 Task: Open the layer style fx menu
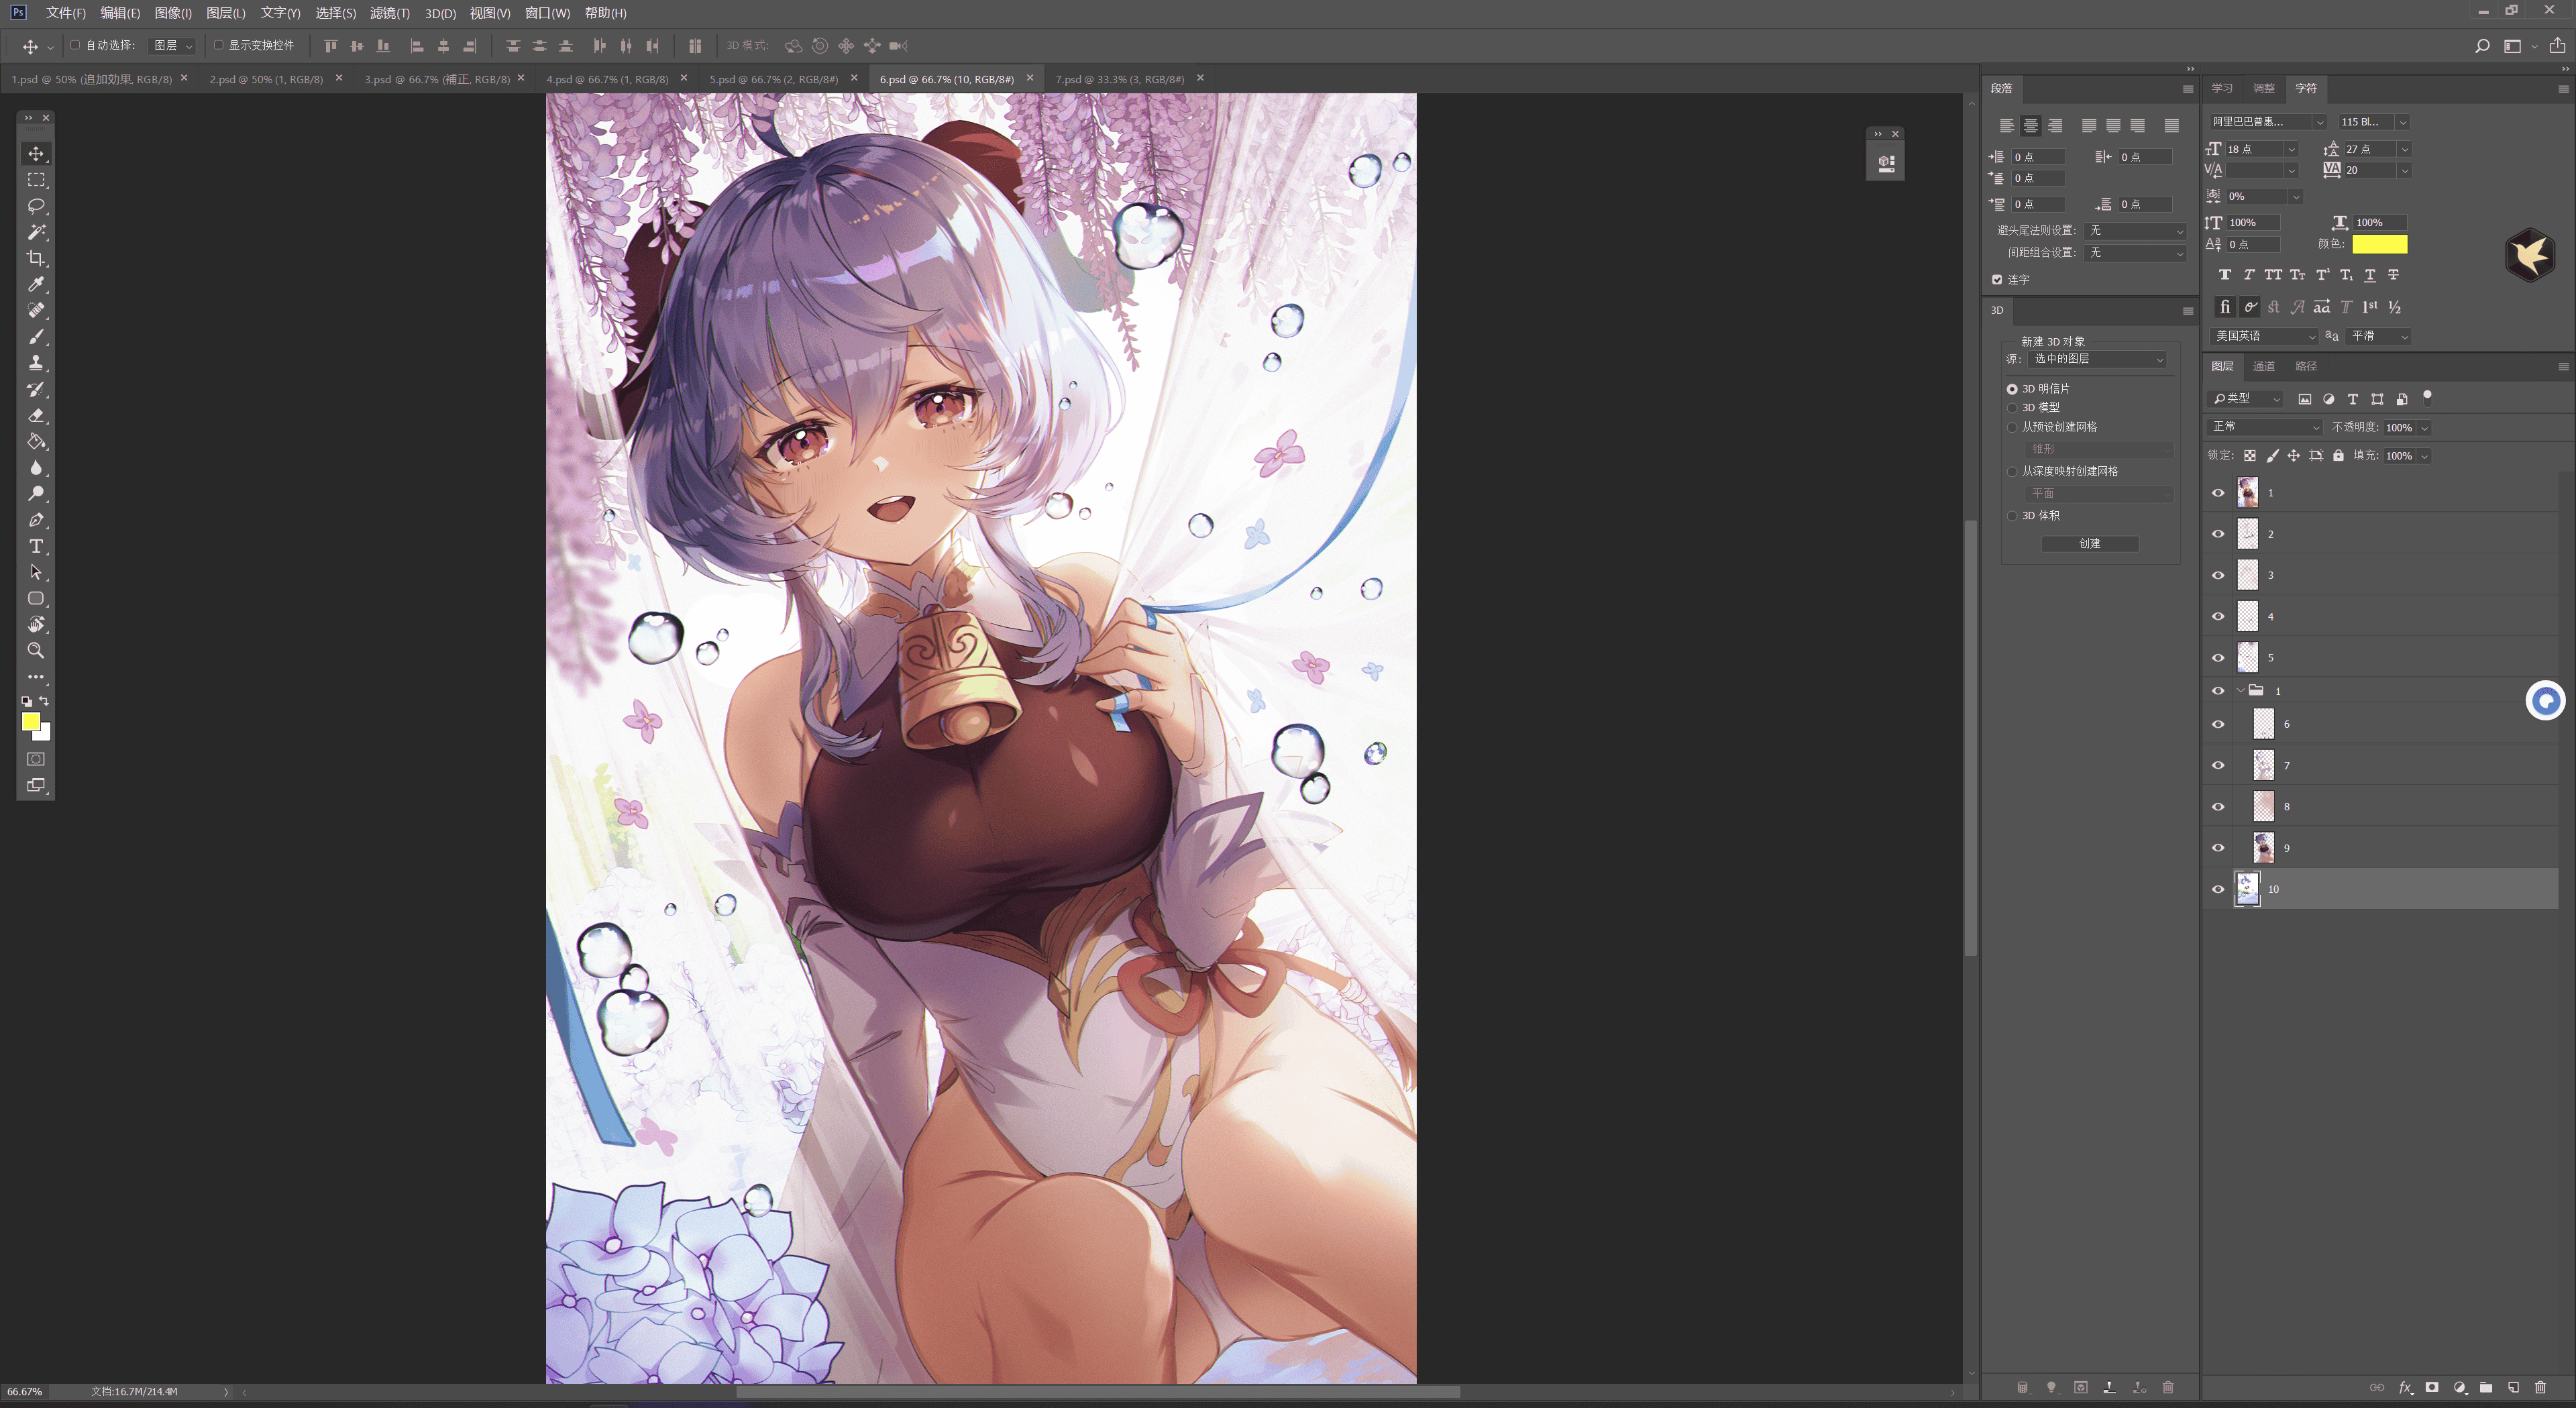[x=2405, y=1387]
